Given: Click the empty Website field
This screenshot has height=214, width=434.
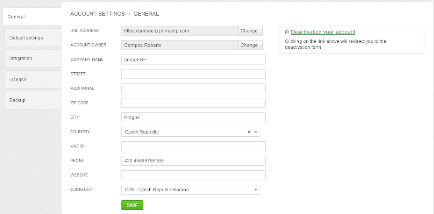Looking at the screenshot, I should 193,175.
